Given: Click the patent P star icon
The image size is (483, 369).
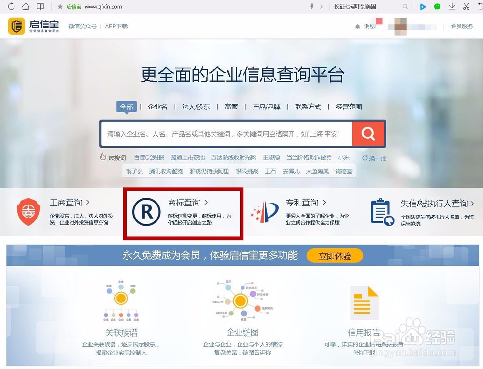Looking at the screenshot, I should click(x=265, y=212).
